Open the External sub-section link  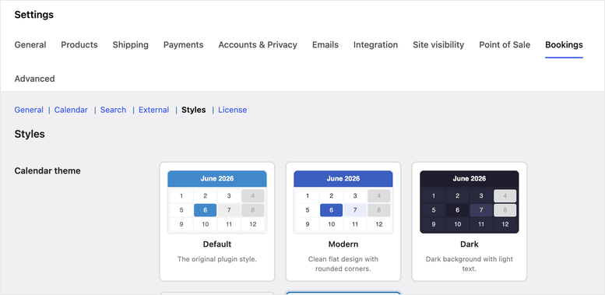click(x=153, y=110)
